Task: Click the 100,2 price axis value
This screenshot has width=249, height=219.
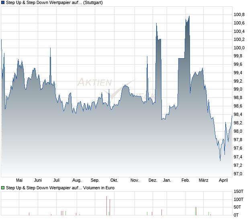Action: (239, 39)
